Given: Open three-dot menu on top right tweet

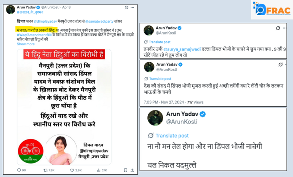Looking at the screenshot, I should pos(285,28).
